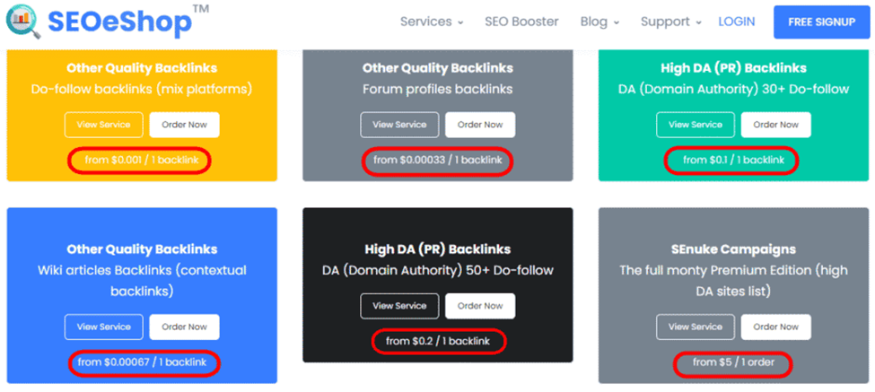
Task: View Service for SEnuke Campaigns
Action: click(x=696, y=327)
